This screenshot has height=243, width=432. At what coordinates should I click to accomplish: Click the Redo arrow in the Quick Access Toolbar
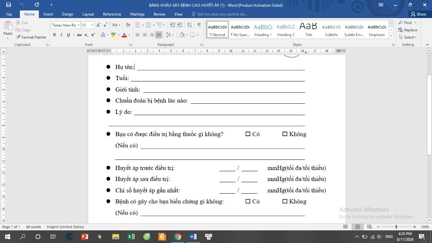click(x=37, y=5)
